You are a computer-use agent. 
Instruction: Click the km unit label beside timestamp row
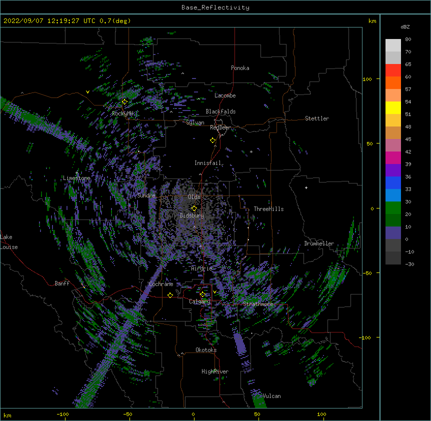tap(372, 21)
